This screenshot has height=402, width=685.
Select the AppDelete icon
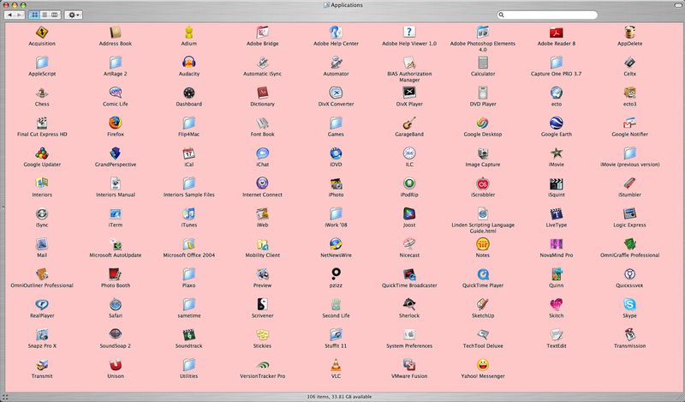point(629,33)
